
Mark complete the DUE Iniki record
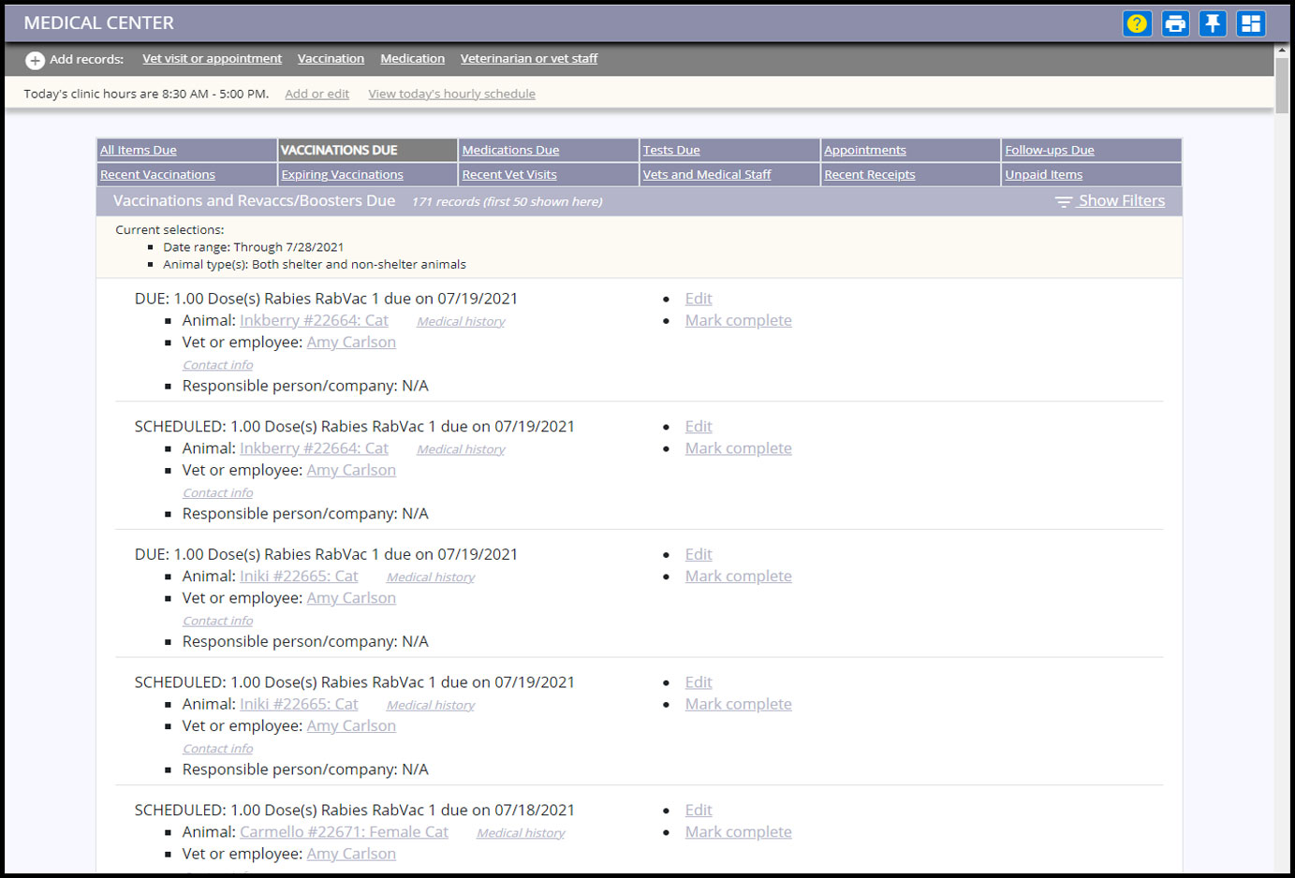738,576
